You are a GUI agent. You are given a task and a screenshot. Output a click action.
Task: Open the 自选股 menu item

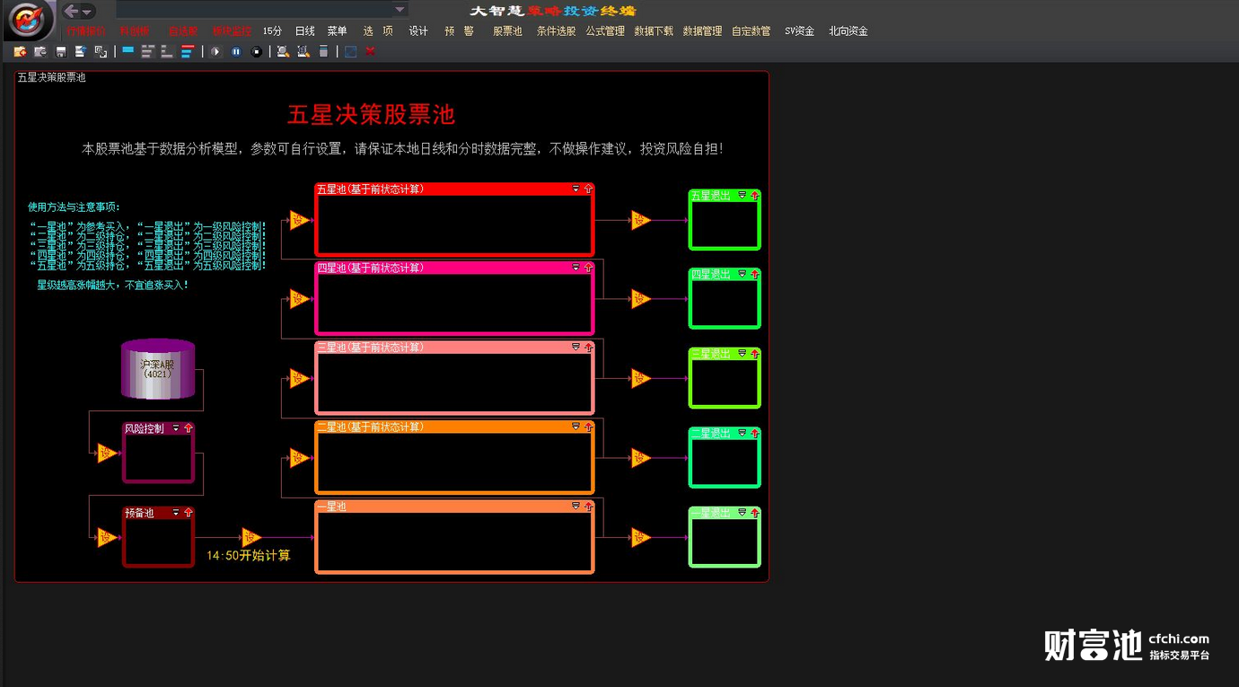tap(183, 31)
